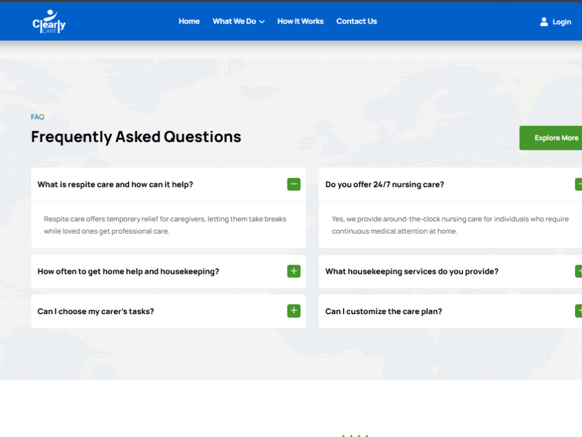Screen dimensions: 582x437
Task: Click the respite care answer text
Action: [x=165, y=225]
